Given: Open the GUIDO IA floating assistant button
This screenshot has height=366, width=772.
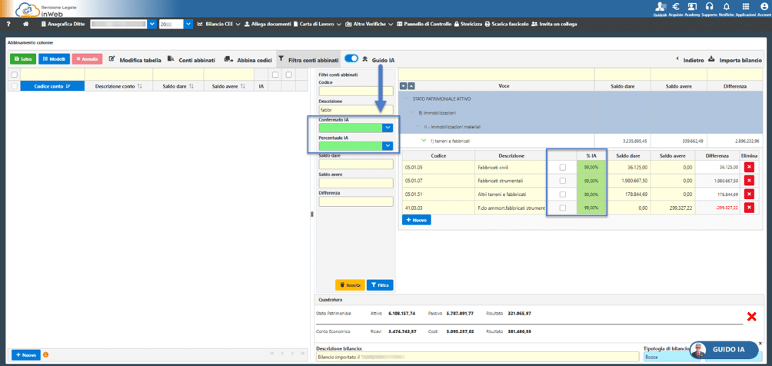Looking at the screenshot, I should click(724, 350).
